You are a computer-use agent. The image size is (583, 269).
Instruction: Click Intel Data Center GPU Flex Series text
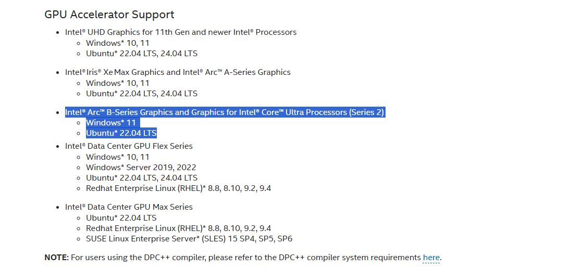point(129,146)
